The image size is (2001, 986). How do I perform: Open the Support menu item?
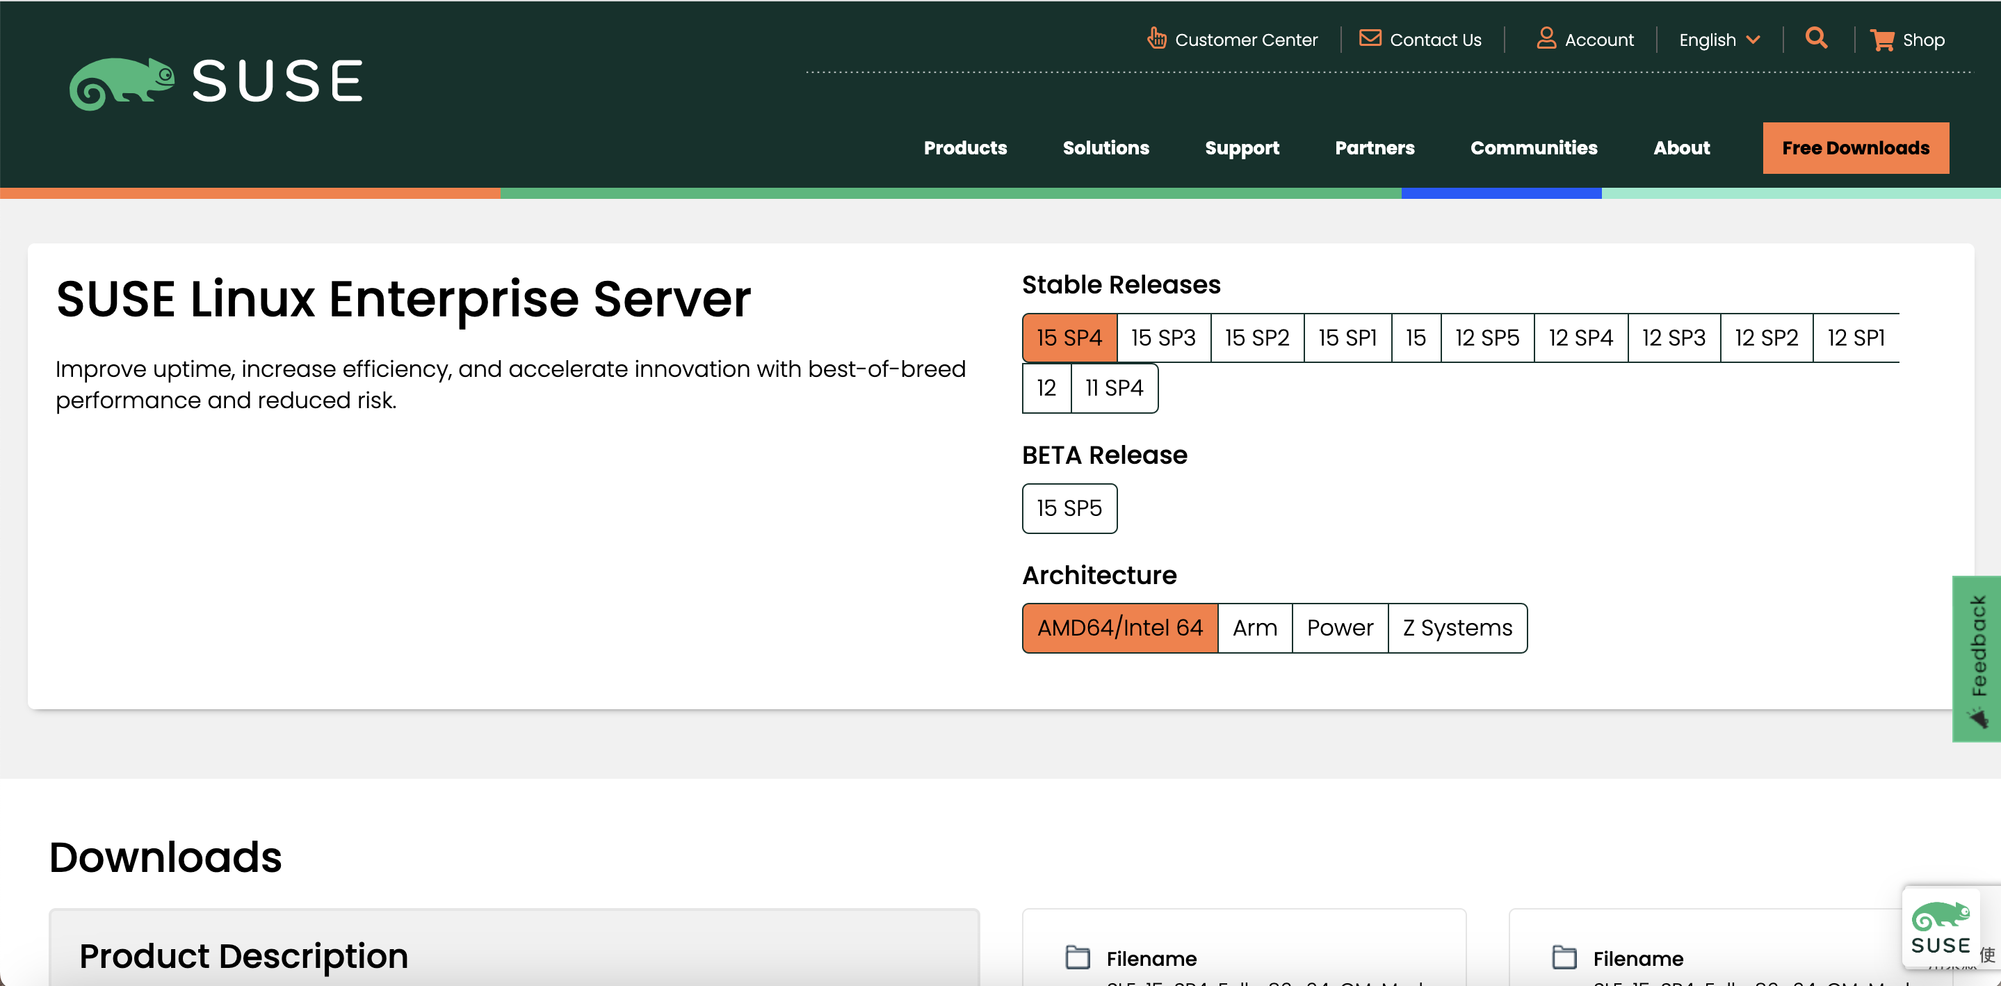[x=1241, y=147]
